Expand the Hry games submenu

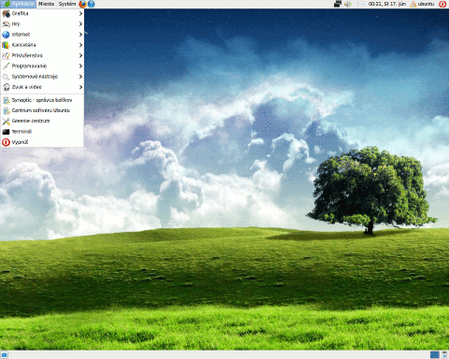point(42,24)
